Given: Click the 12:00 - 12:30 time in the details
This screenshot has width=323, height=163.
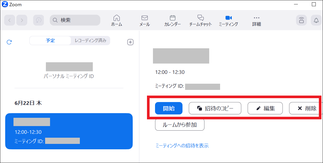Looking at the screenshot, I should [x=170, y=72].
